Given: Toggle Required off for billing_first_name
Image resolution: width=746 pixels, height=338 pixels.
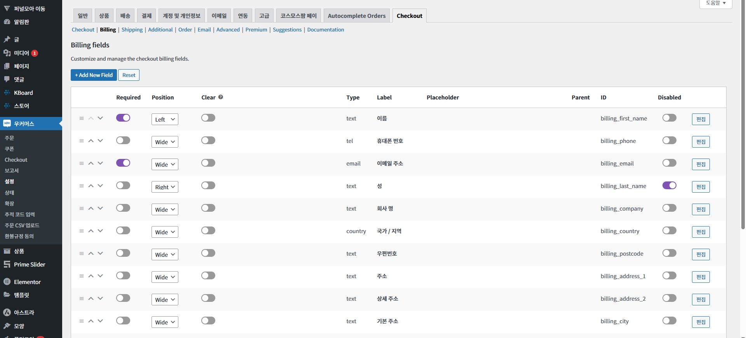Looking at the screenshot, I should [x=123, y=118].
